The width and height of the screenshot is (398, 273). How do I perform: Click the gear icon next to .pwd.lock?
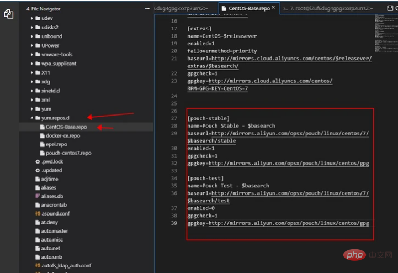[x=37, y=161]
